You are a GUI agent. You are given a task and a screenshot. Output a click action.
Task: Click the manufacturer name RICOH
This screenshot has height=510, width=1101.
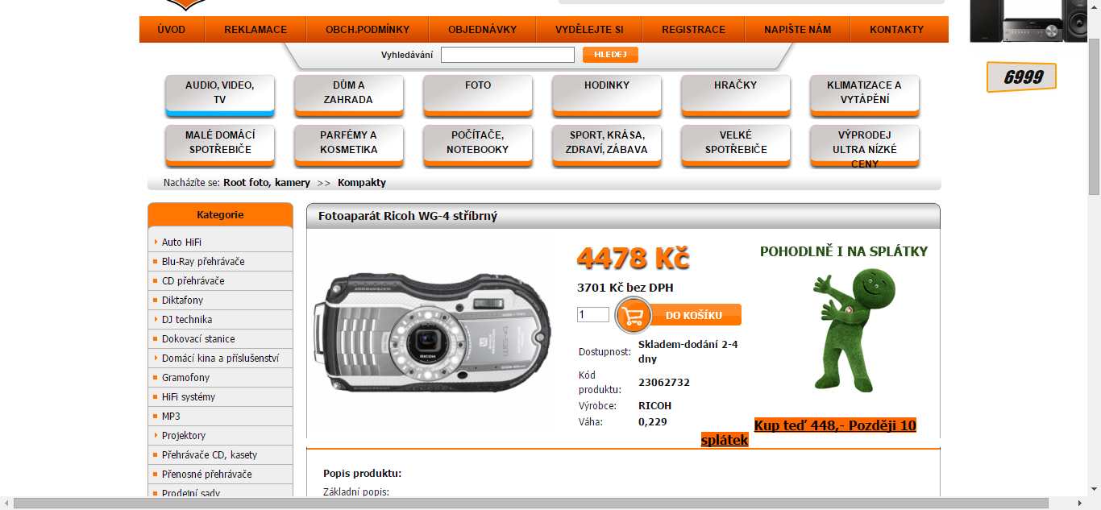coord(654,406)
